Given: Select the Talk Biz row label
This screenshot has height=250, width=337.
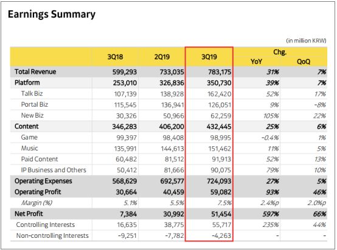Looking at the screenshot, I should click(x=32, y=93).
